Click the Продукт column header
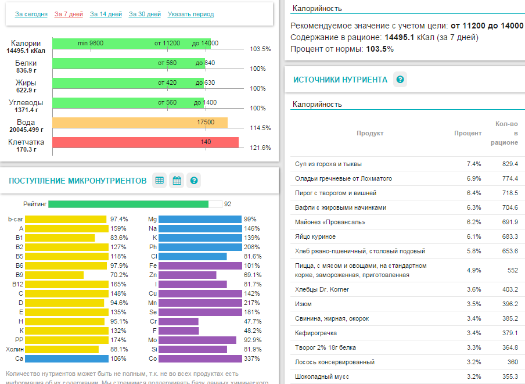This screenshot has height=384, width=525. (x=370, y=133)
